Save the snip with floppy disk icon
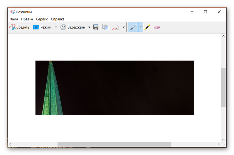 (96, 27)
